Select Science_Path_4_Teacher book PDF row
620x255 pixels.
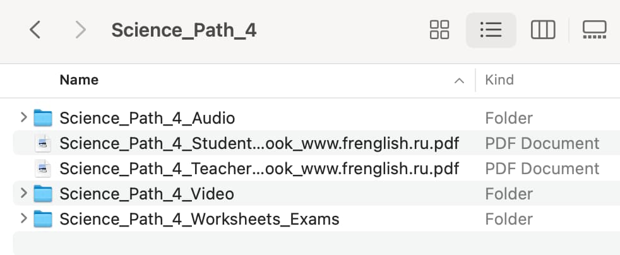(x=316, y=169)
